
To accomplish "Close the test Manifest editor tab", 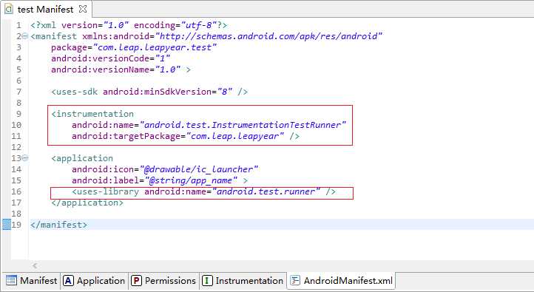I will pyautogui.click(x=82, y=9).
